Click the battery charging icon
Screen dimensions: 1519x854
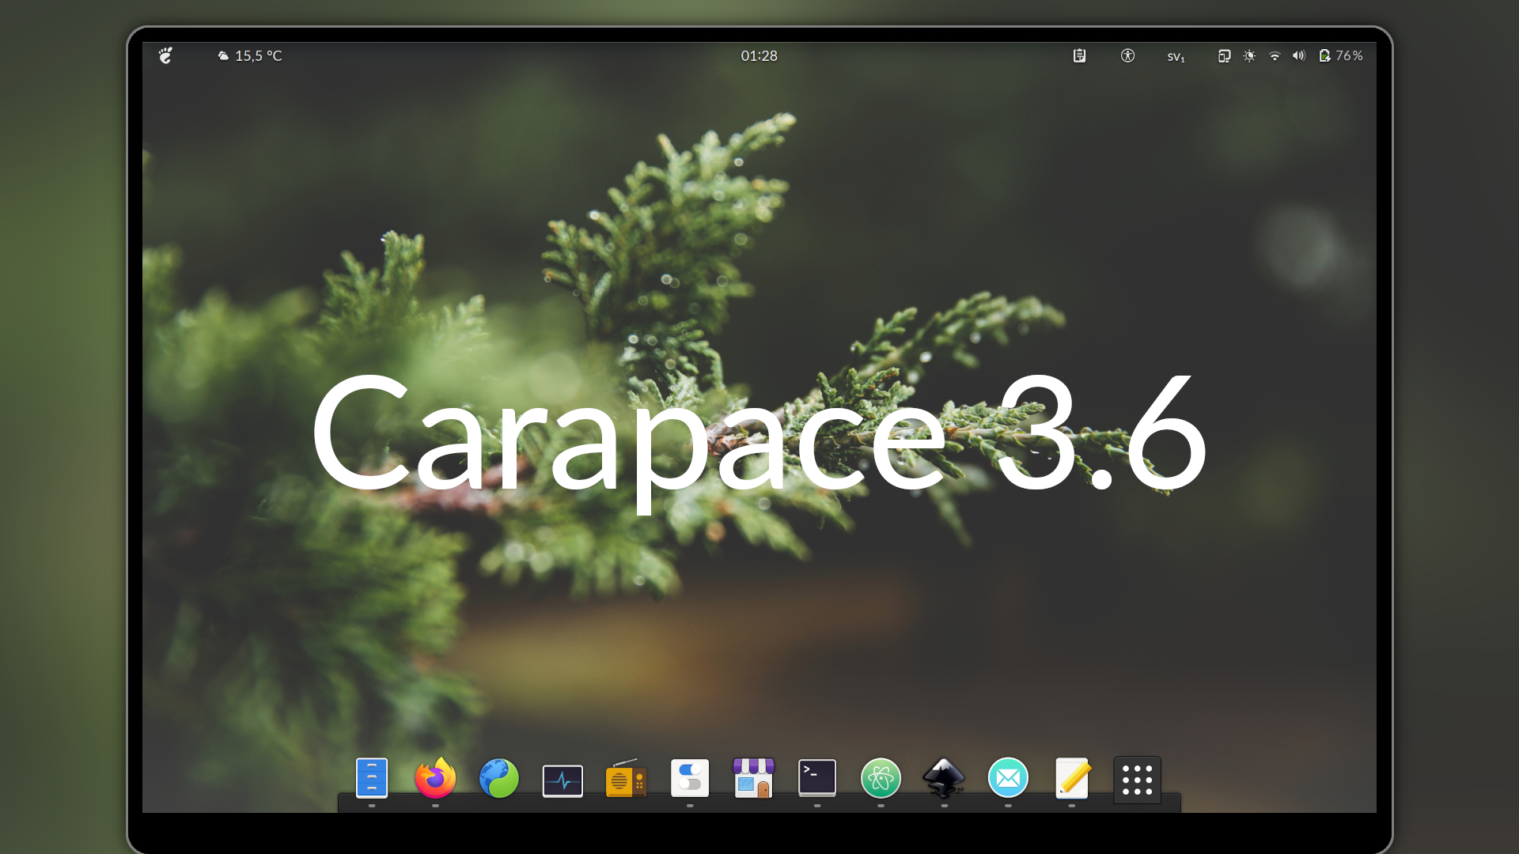[x=1324, y=55]
